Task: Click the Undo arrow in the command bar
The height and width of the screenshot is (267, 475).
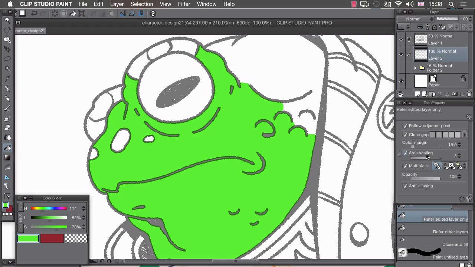Action: pyautogui.click(x=34, y=13)
